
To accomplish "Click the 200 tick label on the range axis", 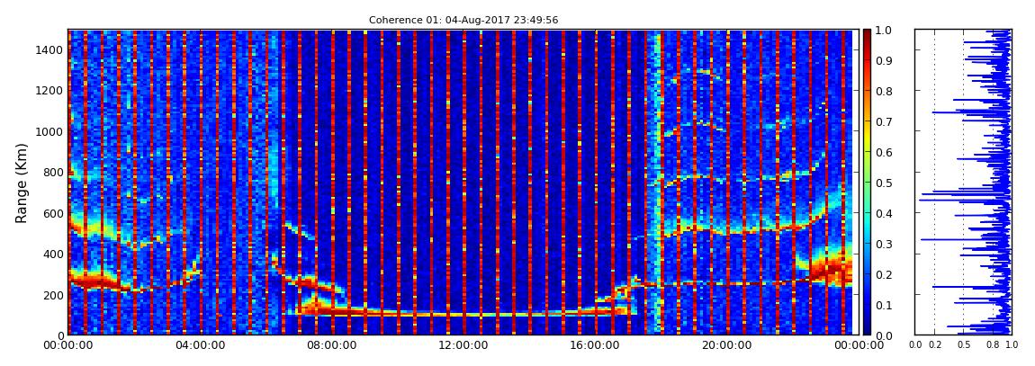I will click(x=53, y=295).
